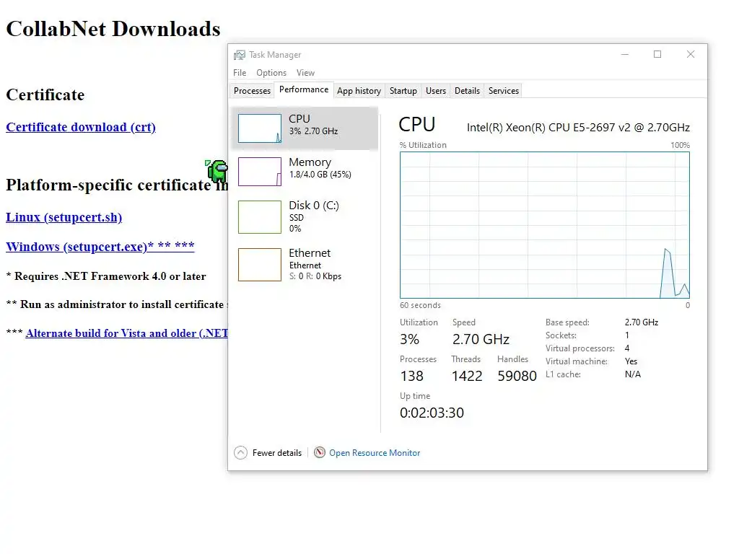Click the Task Manager title bar icon

(x=240, y=55)
